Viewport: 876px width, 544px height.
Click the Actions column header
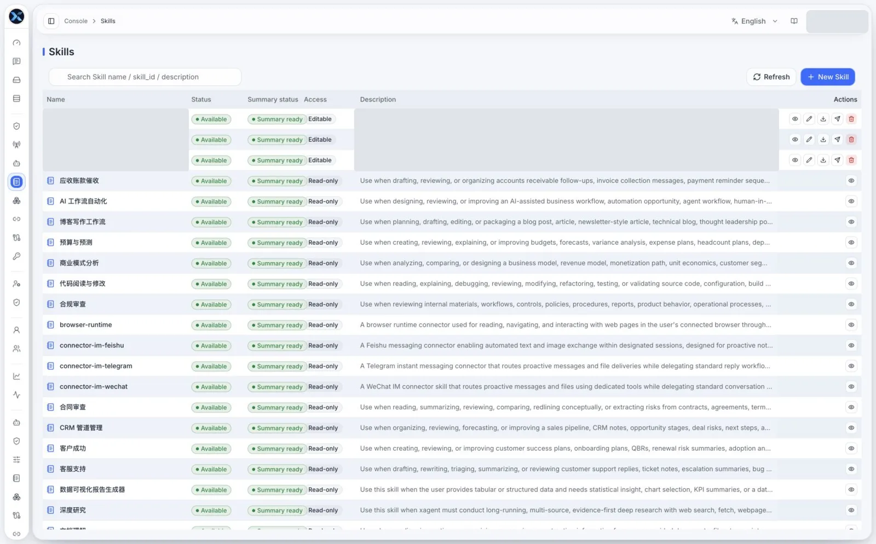pyautogui.click(x=845, y=100)
